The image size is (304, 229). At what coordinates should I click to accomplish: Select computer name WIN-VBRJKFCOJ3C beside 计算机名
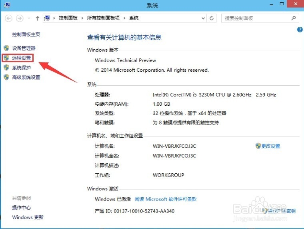click(174, 146)
